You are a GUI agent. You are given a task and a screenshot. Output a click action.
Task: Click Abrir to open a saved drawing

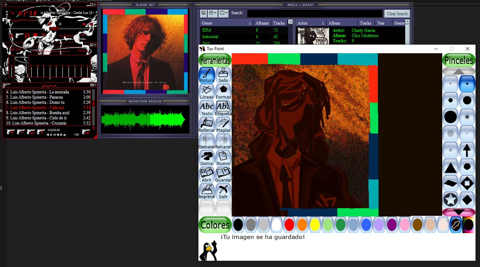pyautogui.click(x=207, y=175)
